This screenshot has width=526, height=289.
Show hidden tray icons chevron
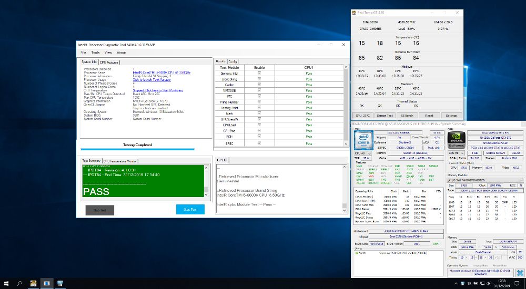456,284
